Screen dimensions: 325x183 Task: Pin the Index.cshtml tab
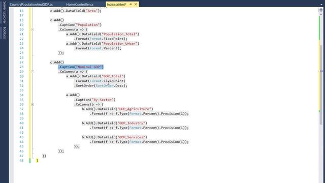pos(131,4)
